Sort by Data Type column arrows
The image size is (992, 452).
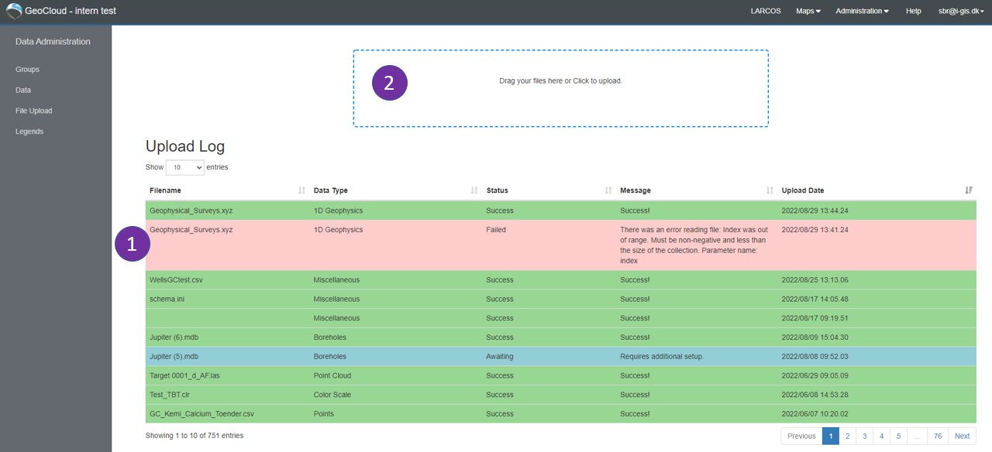pos(474,190)
